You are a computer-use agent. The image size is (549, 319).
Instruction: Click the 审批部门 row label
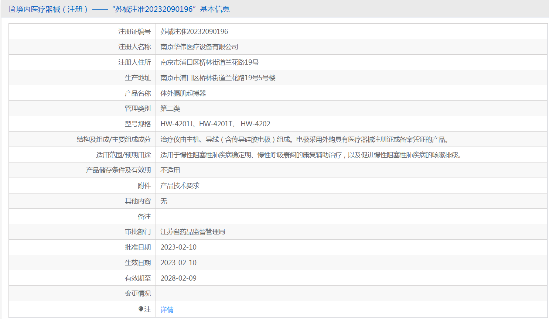138,232
